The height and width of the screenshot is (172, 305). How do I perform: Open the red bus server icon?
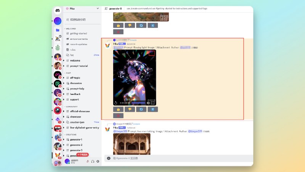(x=58, y=128)
